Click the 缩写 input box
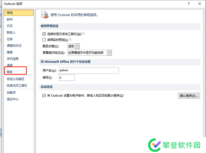 point(67,77)
